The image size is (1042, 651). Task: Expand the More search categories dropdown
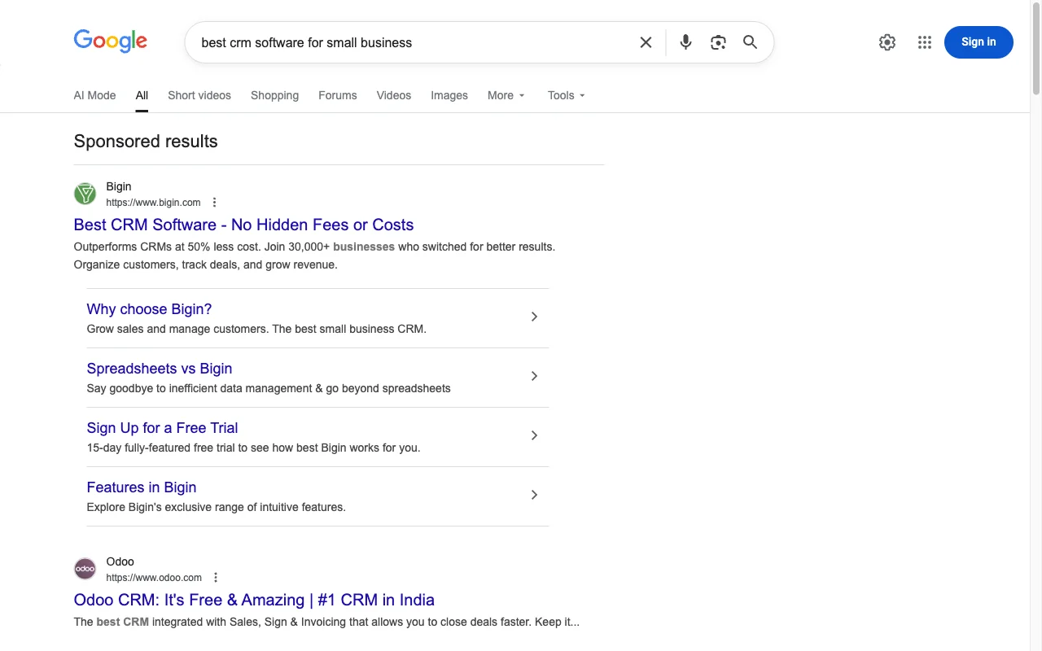click(x=506, y=95)
